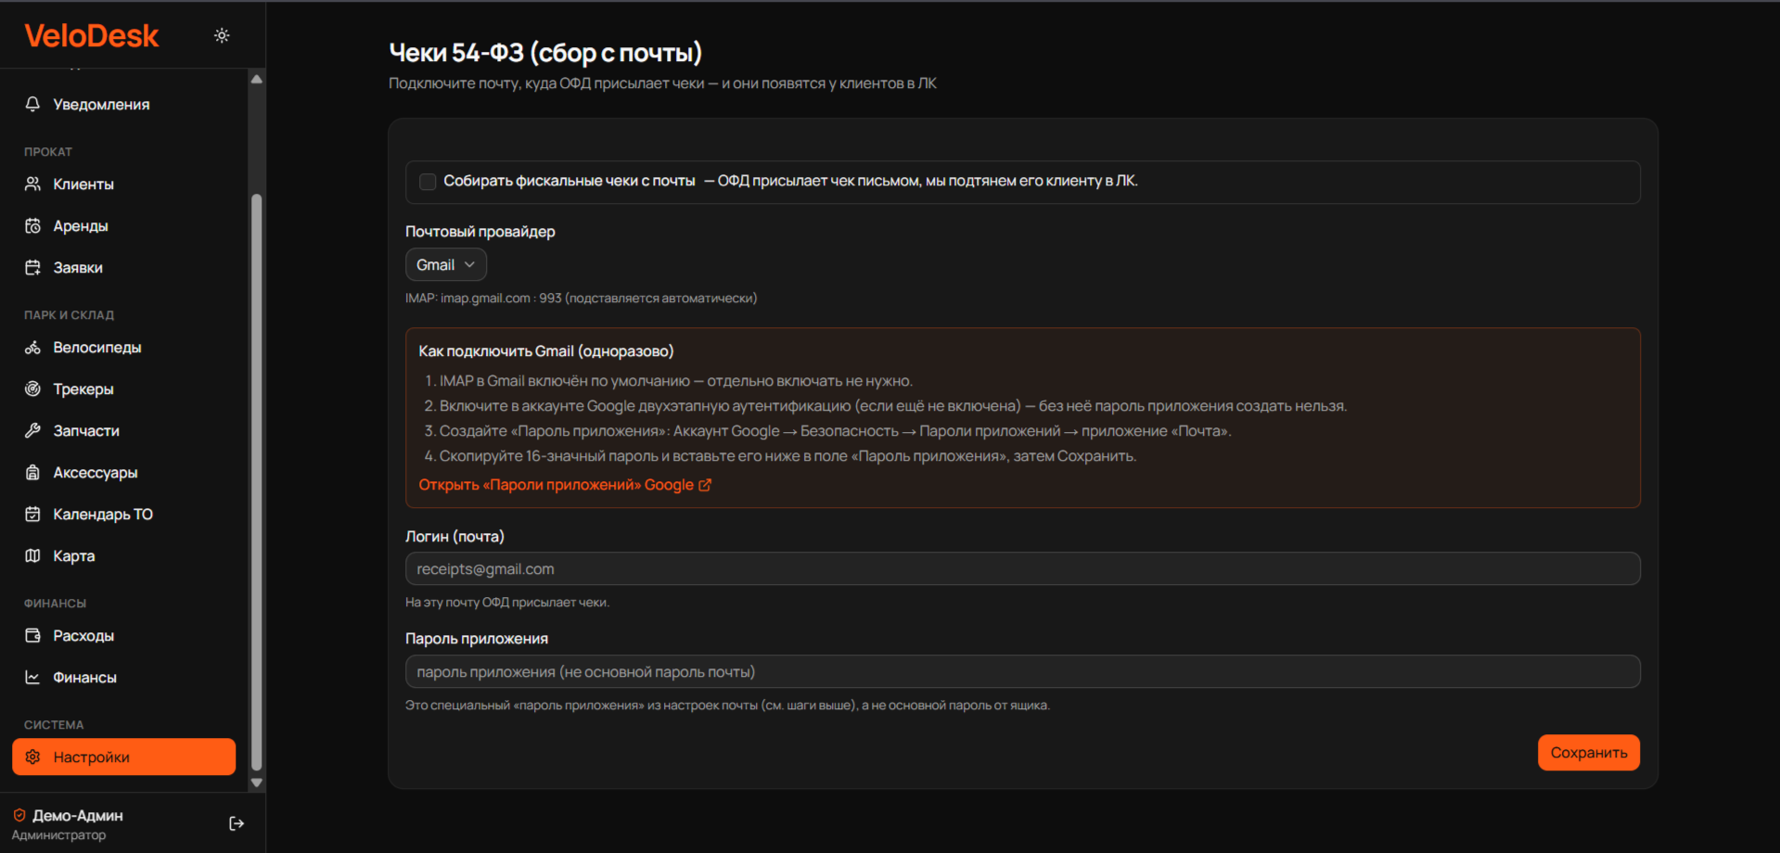The width and height of the screenshot is (1780, 853).
Task: Click the logout icon next to Демо-Админ
Action: point(237,823)
